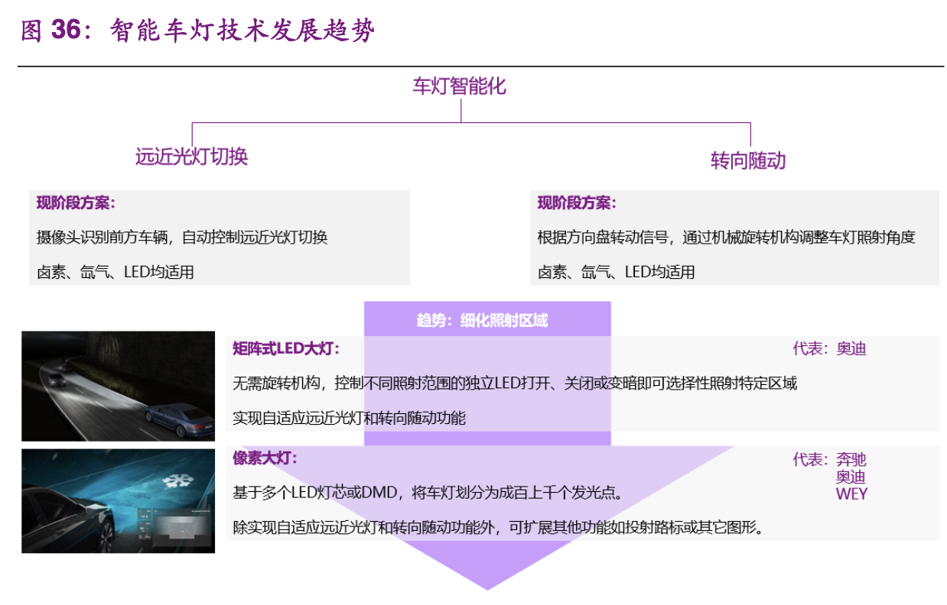Click '代表：奥迪' in the matrix LED row

[829, 349]
